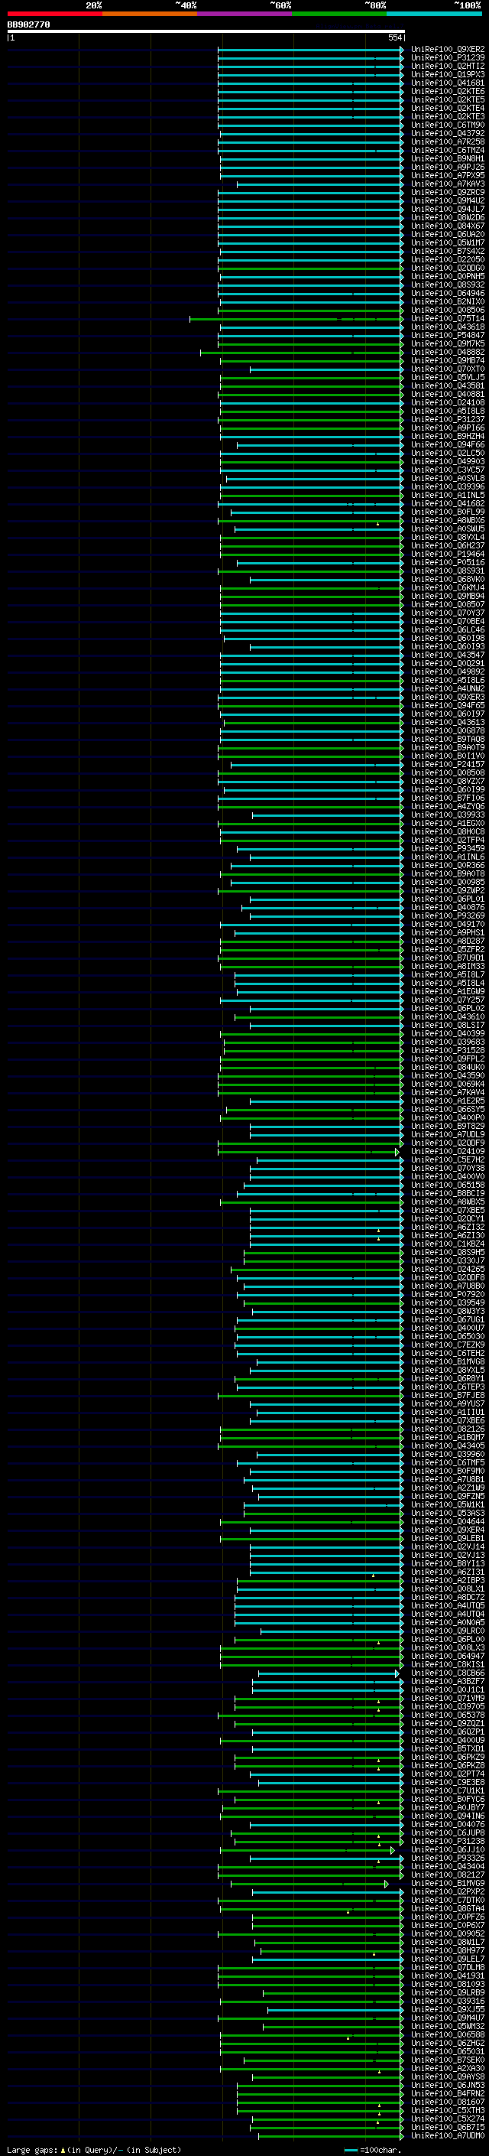Choose the UniRef100_Q84X67 label
Viewport: 489px width, 2156px height.
point(447,226)
